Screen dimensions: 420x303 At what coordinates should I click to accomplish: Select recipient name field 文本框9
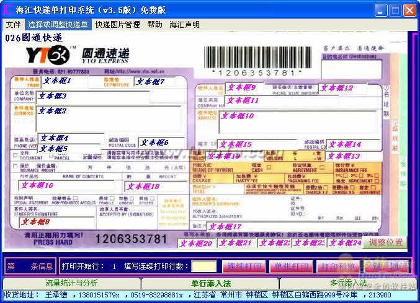(x=244, y=87)
